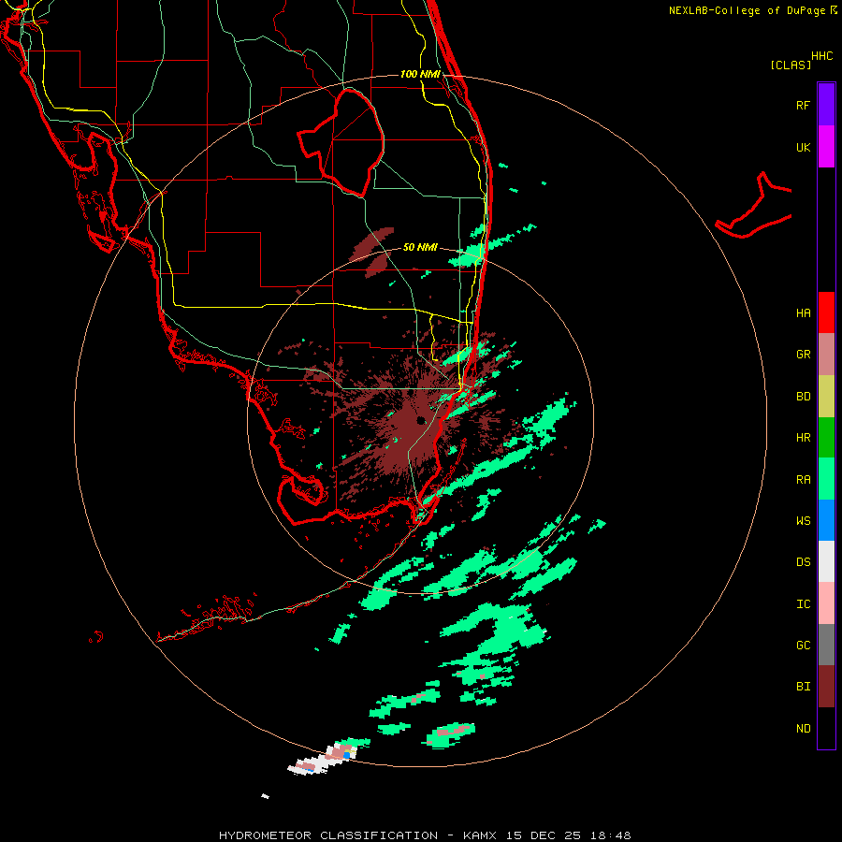Choose the light pink IC legend swatch
This screenshot has height=842, width=842.
click(826, 603)
